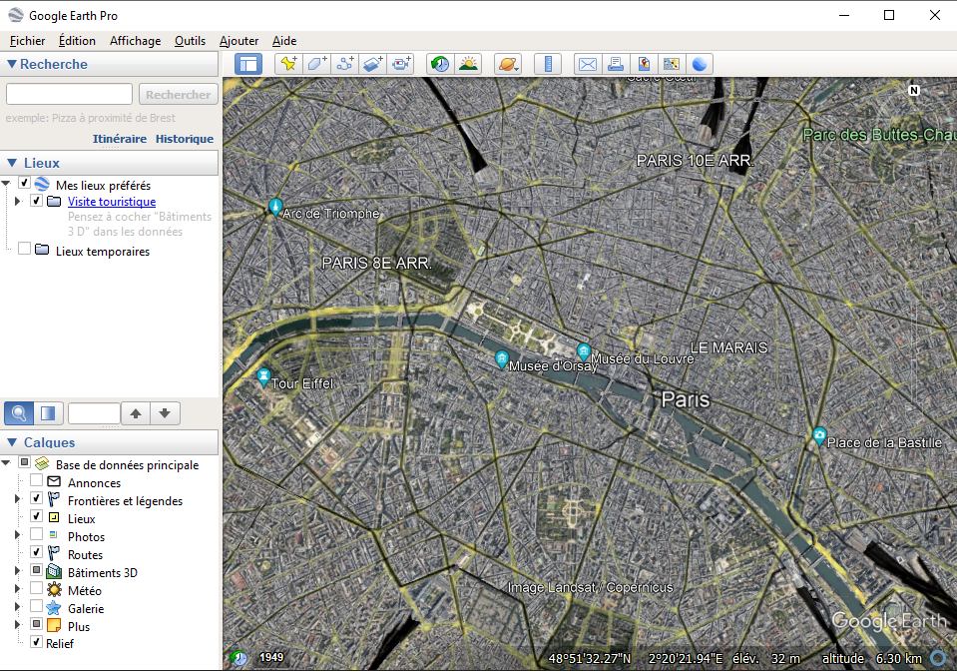Move item down with the arrow button

(x=165, y=413)
